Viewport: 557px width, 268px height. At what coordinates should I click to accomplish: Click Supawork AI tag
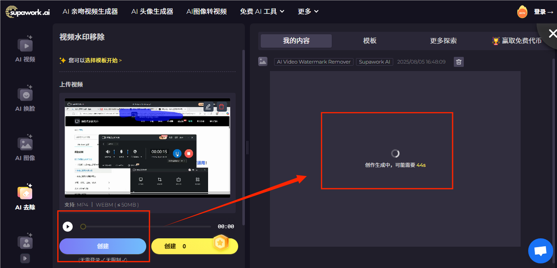point(374,62)
